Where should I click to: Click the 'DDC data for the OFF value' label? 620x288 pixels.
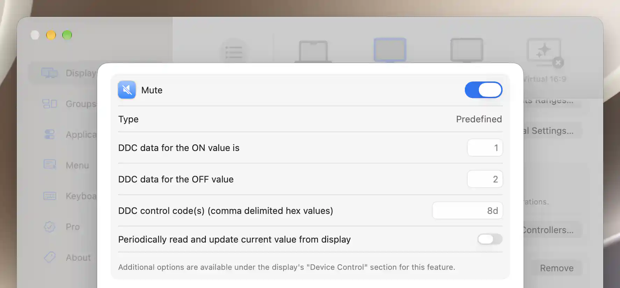[176, 179]
